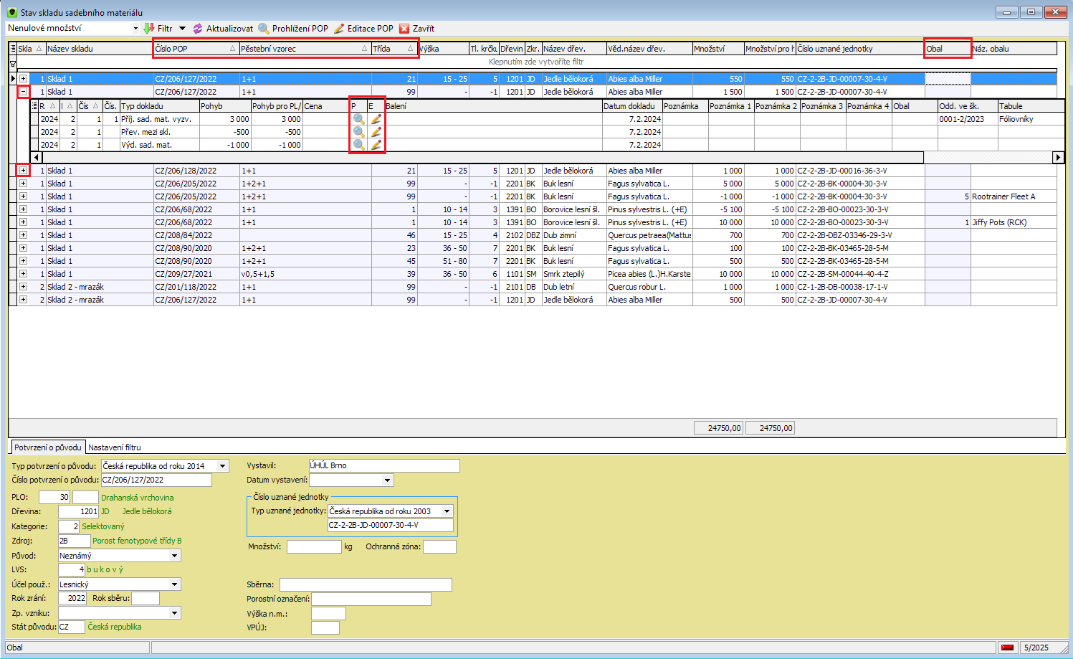This screenshot has height=659, width=1073.
Task: Open the Účel použ. Lesnický dropdown
Action: (175, 584)
